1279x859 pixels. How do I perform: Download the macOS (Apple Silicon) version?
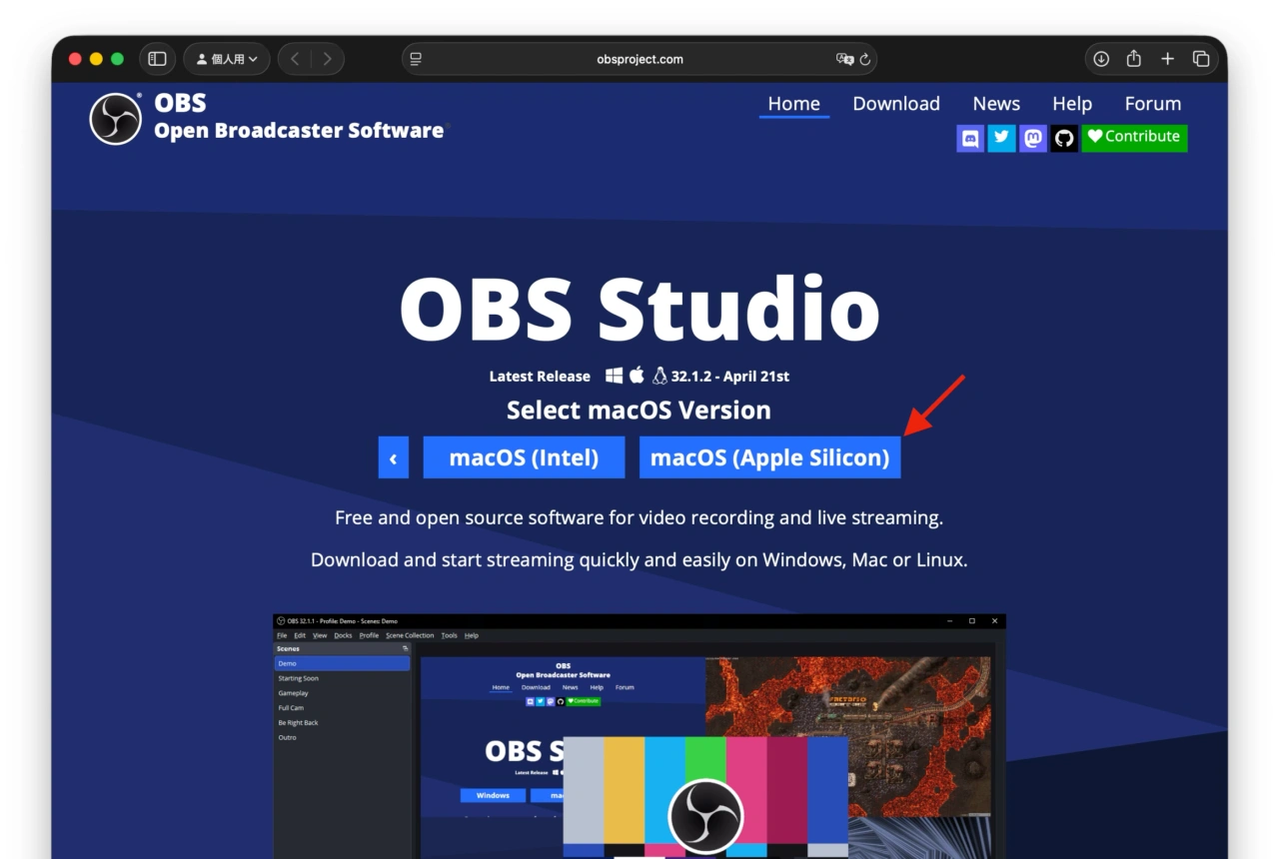click(x=769, y=457)
